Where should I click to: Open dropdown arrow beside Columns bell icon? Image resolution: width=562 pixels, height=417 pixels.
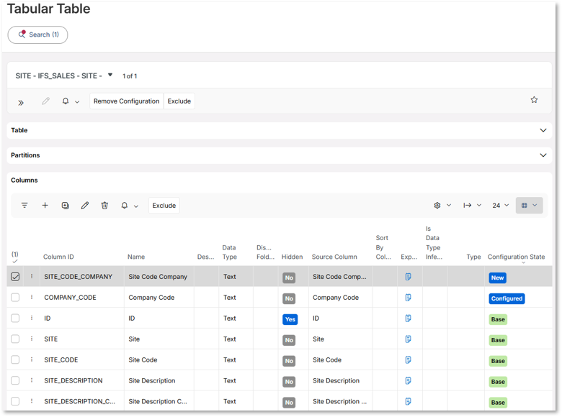[136, 206]
